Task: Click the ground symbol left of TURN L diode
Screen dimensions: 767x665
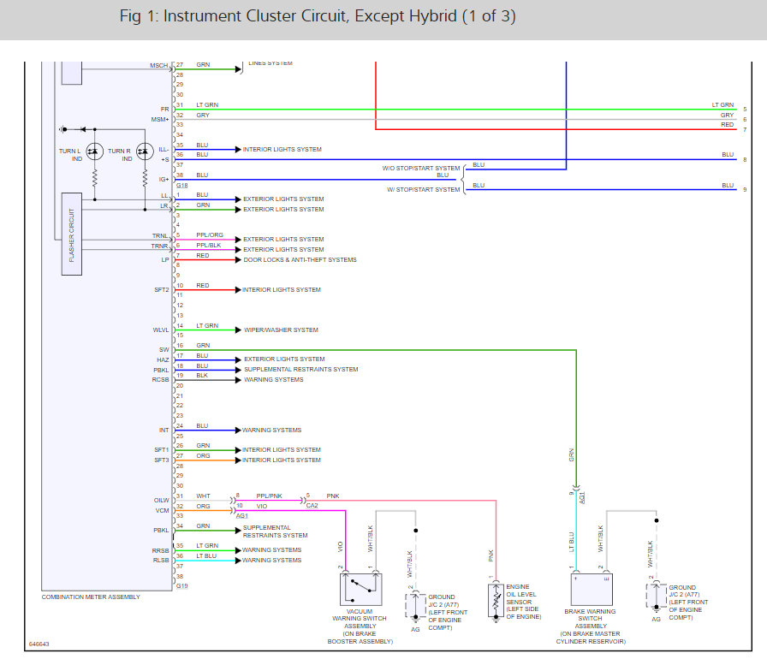Action: tap(62, 129)
